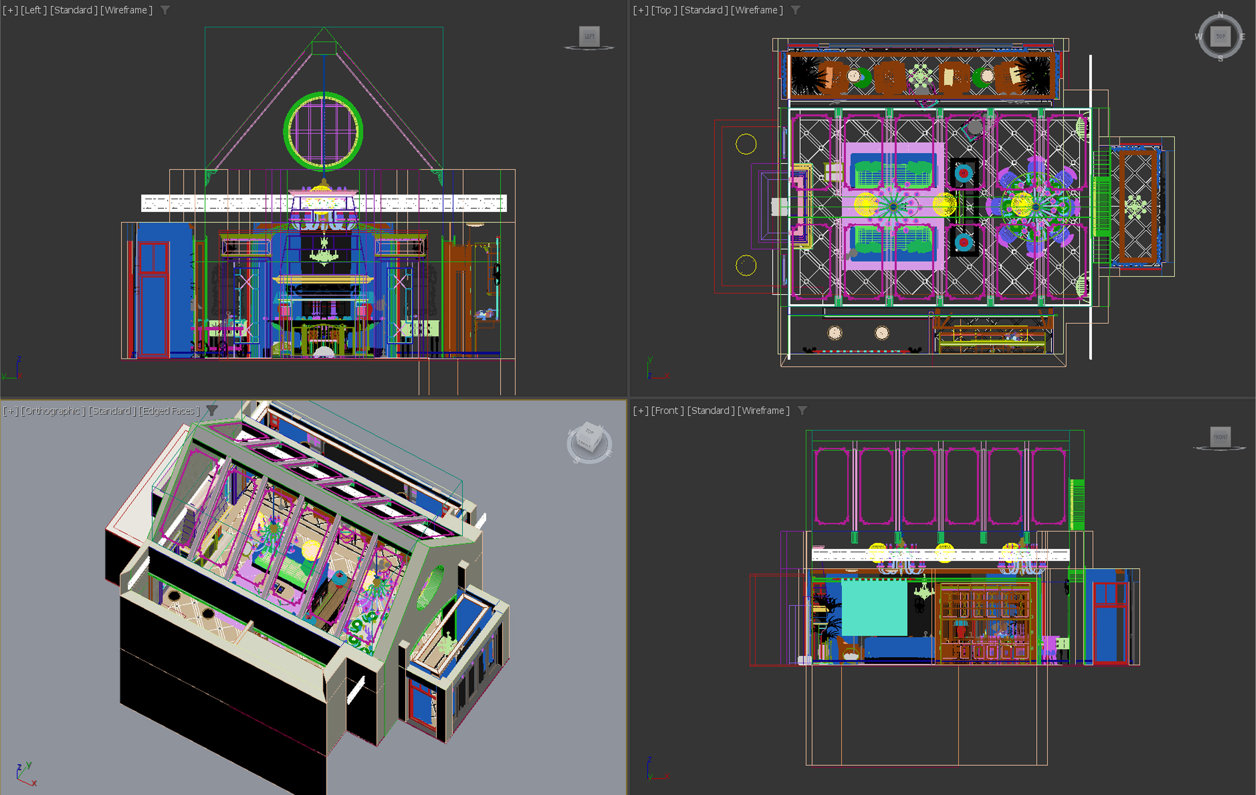This screenshot has width=1256, height=795.
Task: Open the [Wireframe] shading menu in Top viewport
Action: click(x=757, y=10)
